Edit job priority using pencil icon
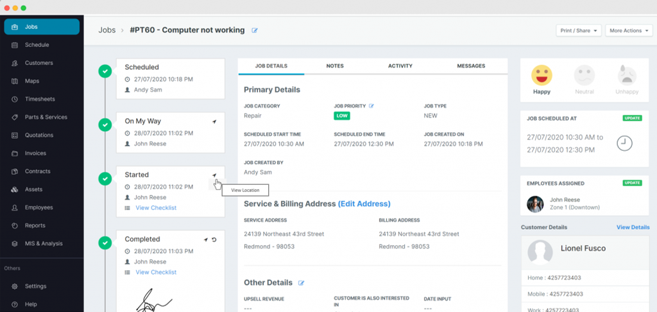Screen dimensions: 657x312 371,106
